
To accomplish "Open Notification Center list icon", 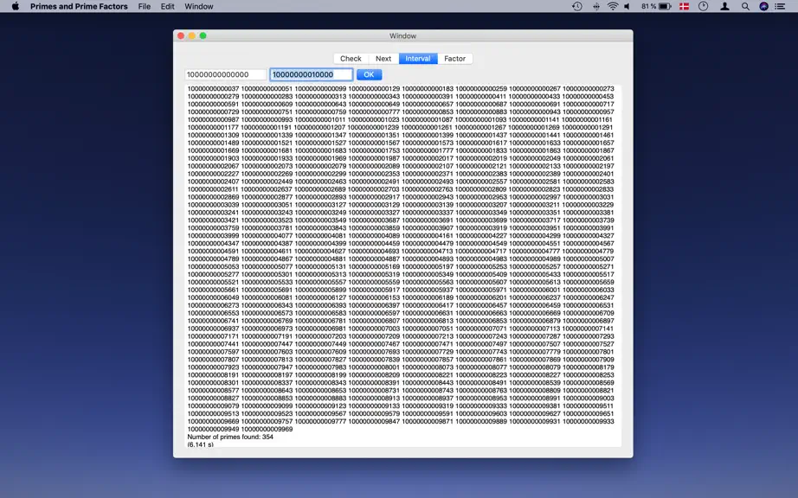I will pos(780,6).
